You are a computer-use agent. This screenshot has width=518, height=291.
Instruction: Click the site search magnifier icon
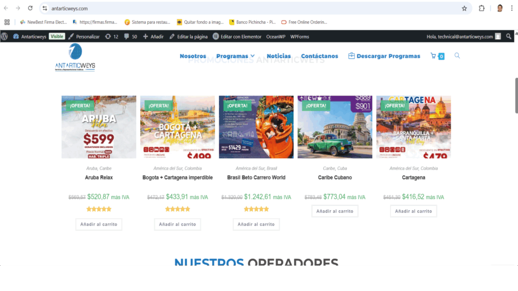click(x=457, y=56)
